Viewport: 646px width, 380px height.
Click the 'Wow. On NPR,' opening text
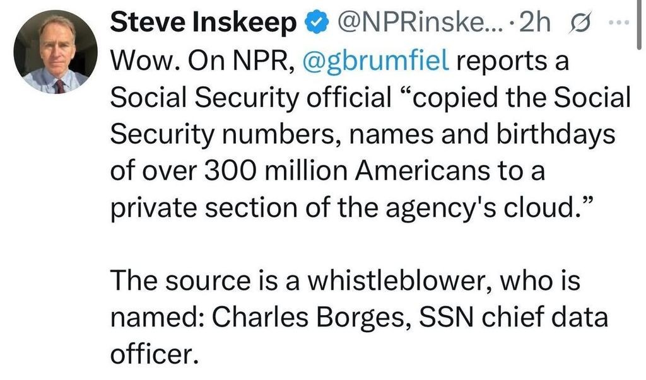(203, 61)
